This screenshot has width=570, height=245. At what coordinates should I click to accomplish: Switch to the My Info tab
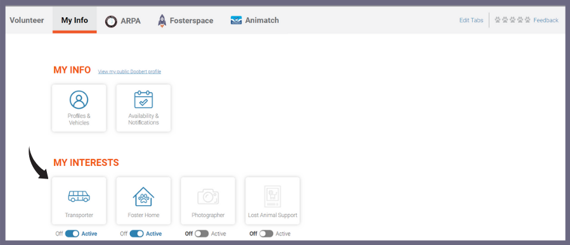(75, 20)
